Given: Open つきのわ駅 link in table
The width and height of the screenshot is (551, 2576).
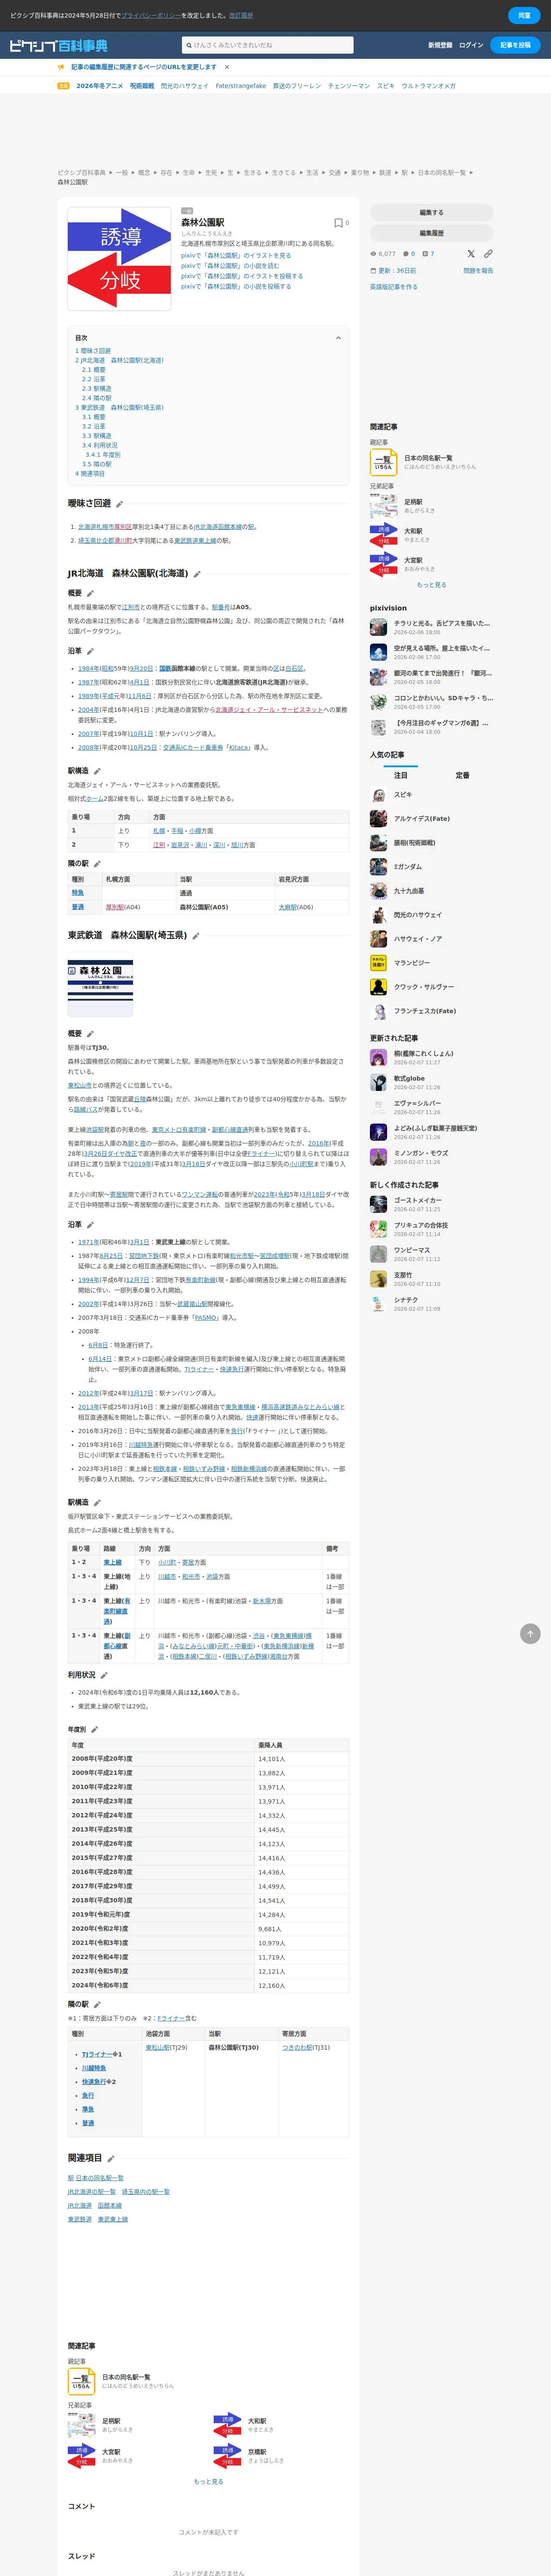Looking at the screenshot, I should pos(298,2047).
